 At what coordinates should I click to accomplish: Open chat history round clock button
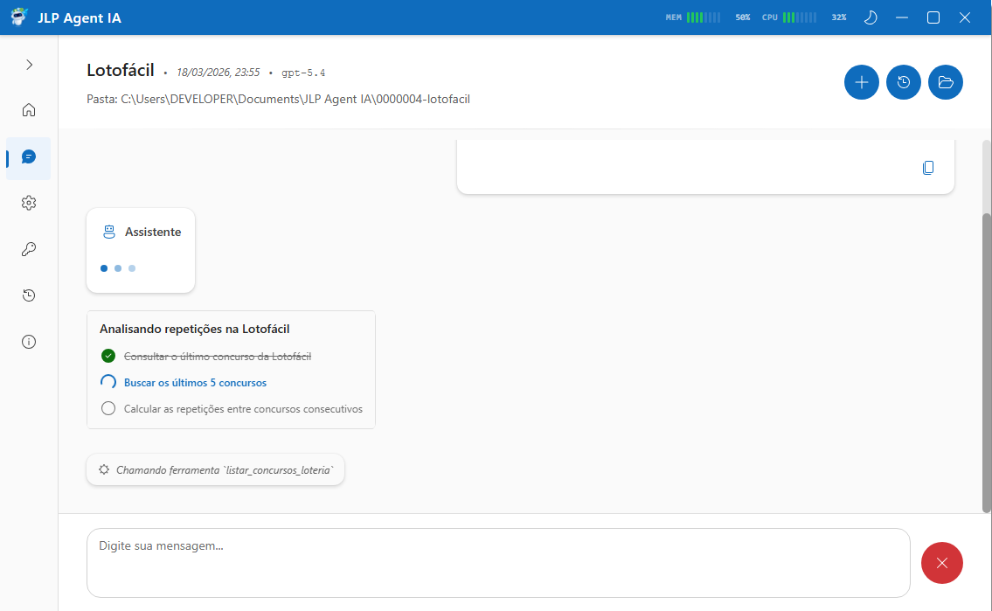coord(903,82)
